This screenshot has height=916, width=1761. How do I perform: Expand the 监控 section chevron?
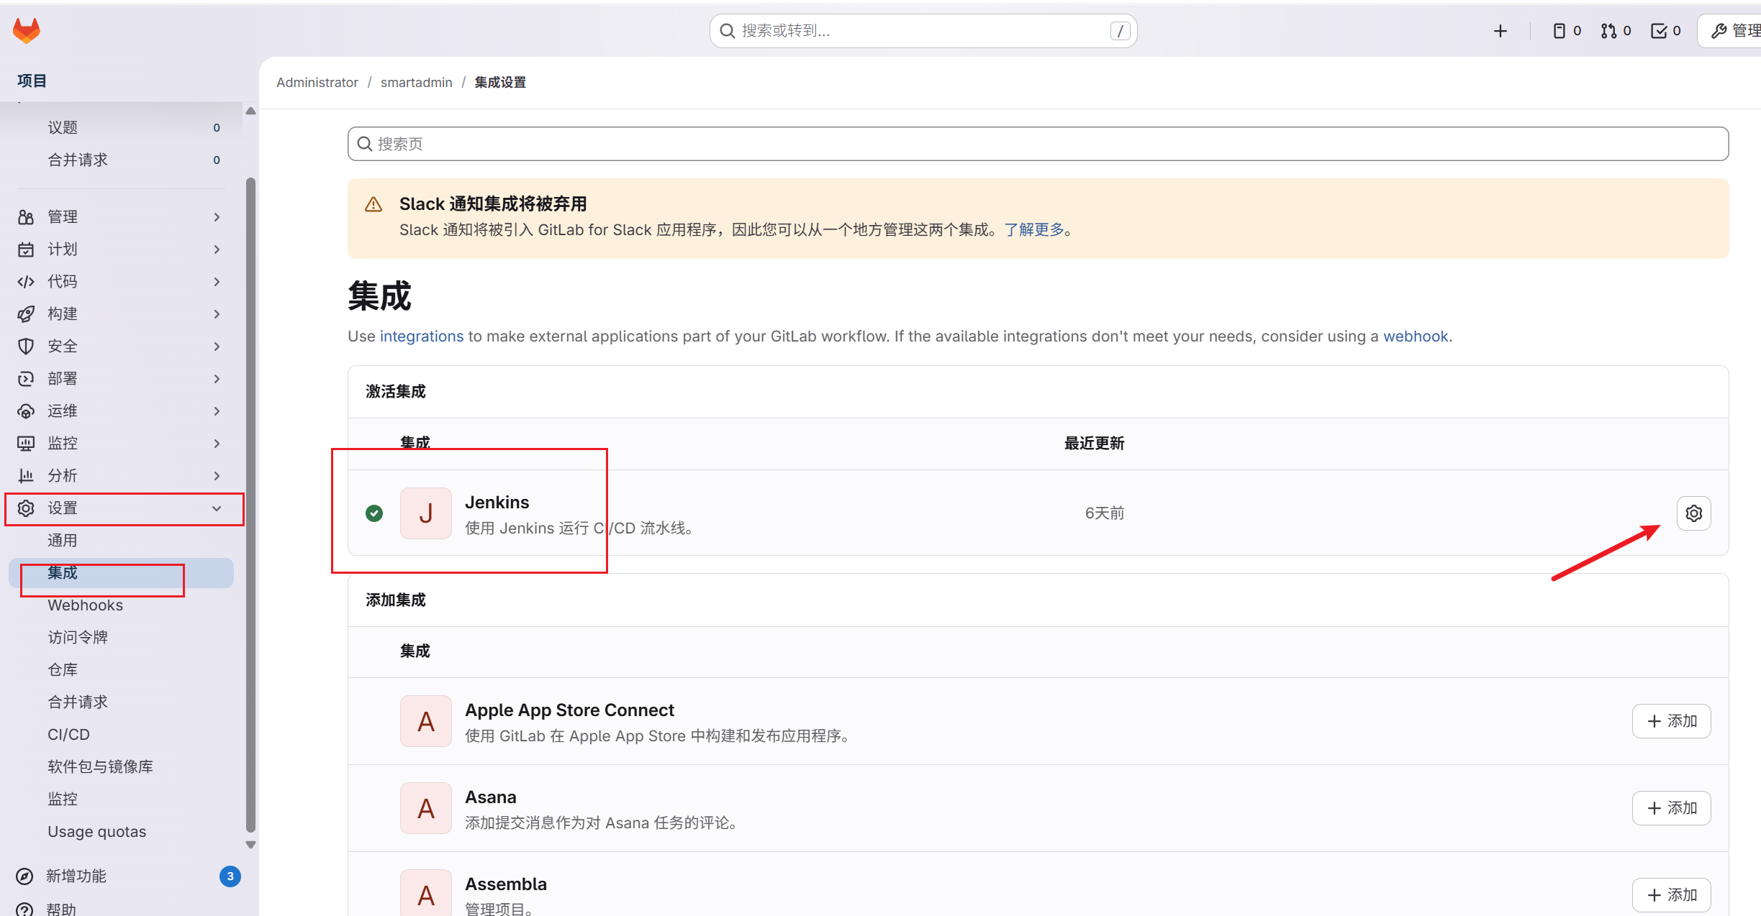pos(217,444)
